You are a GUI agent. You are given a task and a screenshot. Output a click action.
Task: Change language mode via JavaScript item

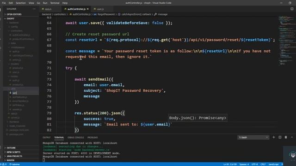point(273,164)
